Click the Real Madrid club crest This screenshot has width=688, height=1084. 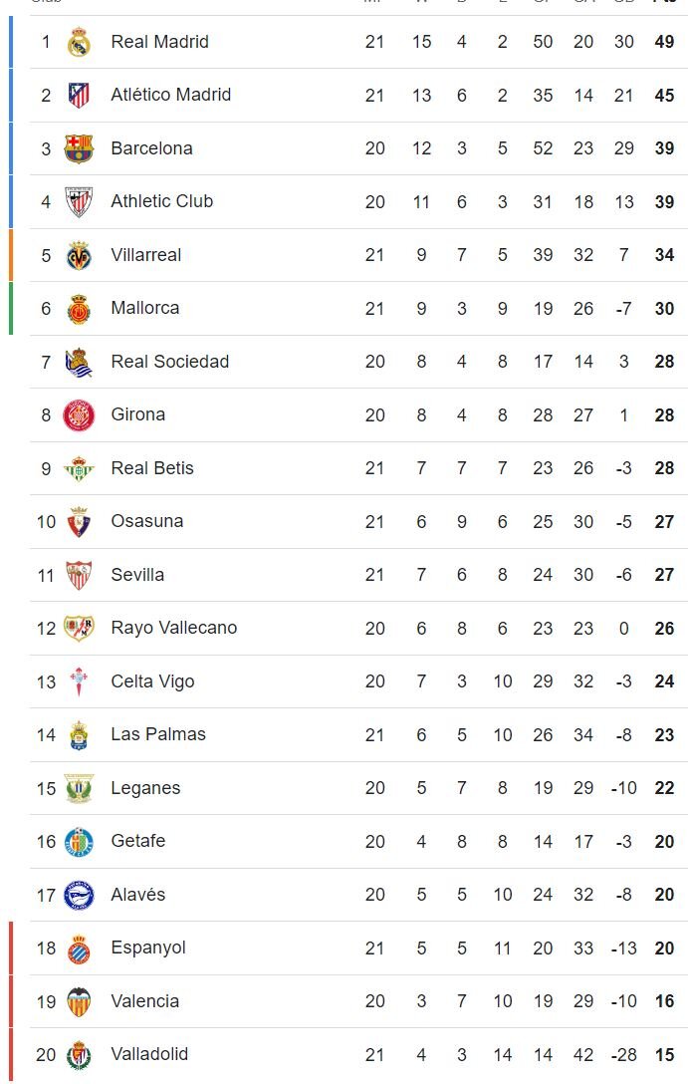(x=79, y=42)
